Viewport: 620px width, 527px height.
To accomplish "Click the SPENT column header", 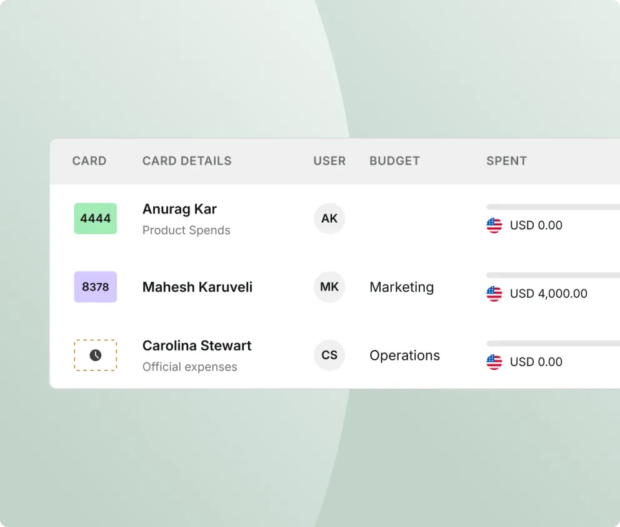I will (x=506, y=161).
